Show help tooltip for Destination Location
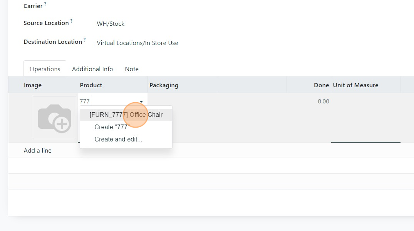This screenshot has width=414, height=231. coord(85,40)
